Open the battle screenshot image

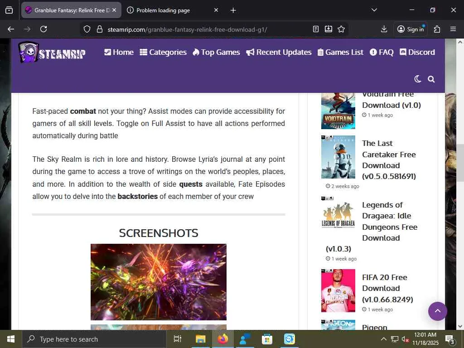[x=158, y=282]
